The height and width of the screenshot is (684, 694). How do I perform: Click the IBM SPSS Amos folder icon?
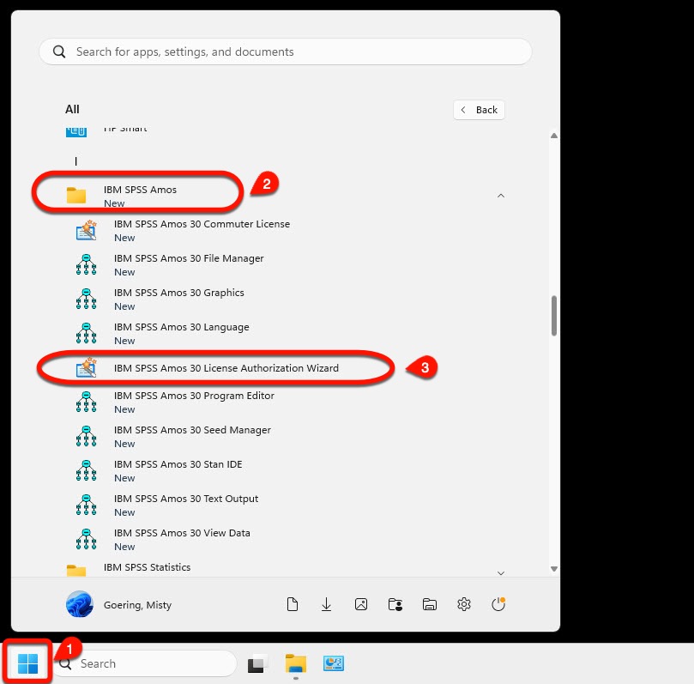click(76, 195)
